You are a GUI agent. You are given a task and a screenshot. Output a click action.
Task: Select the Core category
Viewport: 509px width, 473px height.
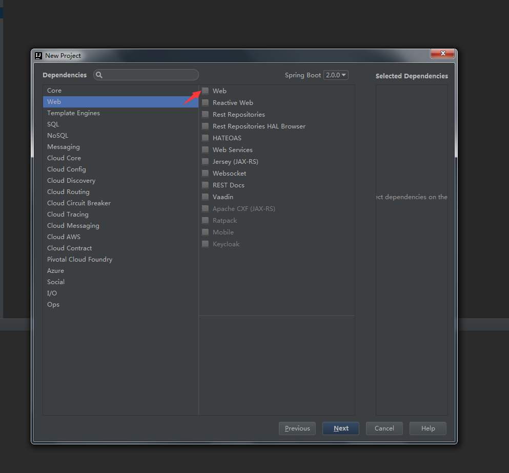tap(54, 90)
